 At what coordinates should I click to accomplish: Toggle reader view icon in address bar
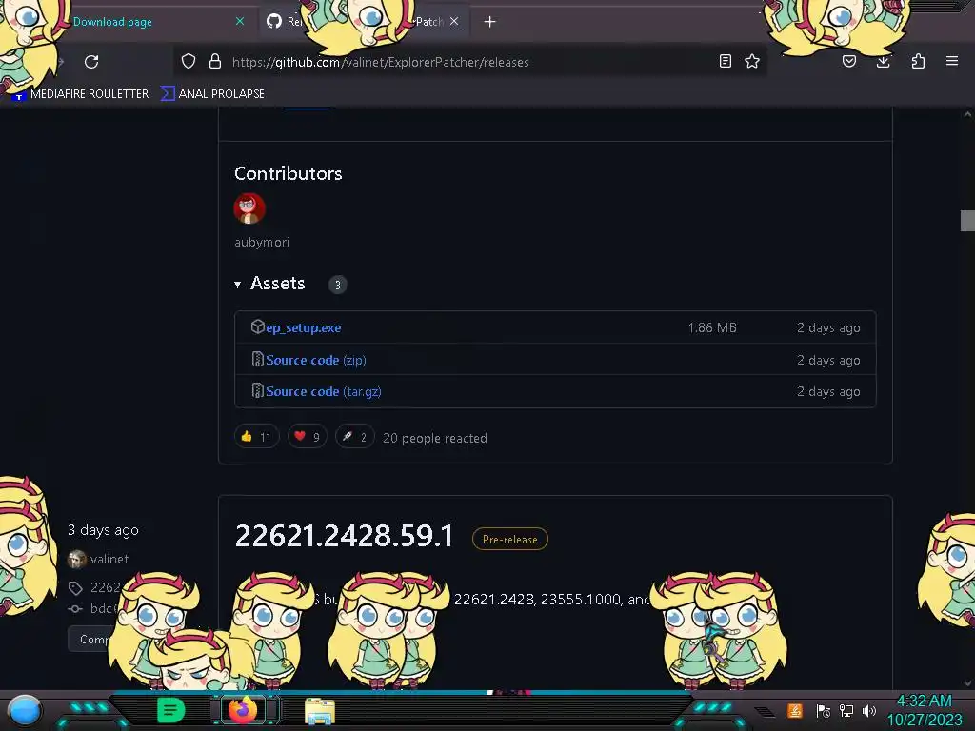pyautogui.click(x=725, y=61)
